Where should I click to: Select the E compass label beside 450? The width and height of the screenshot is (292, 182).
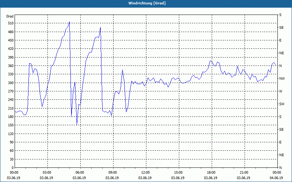click(280, 40)
